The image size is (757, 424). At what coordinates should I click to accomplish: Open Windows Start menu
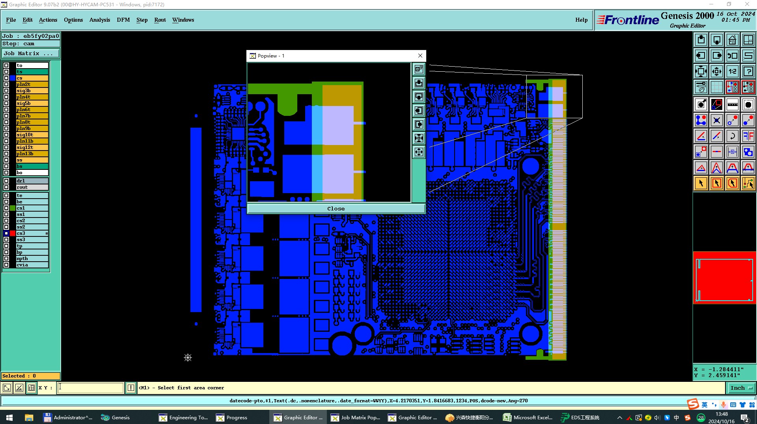pyautogui.click(x=9, y=418)
